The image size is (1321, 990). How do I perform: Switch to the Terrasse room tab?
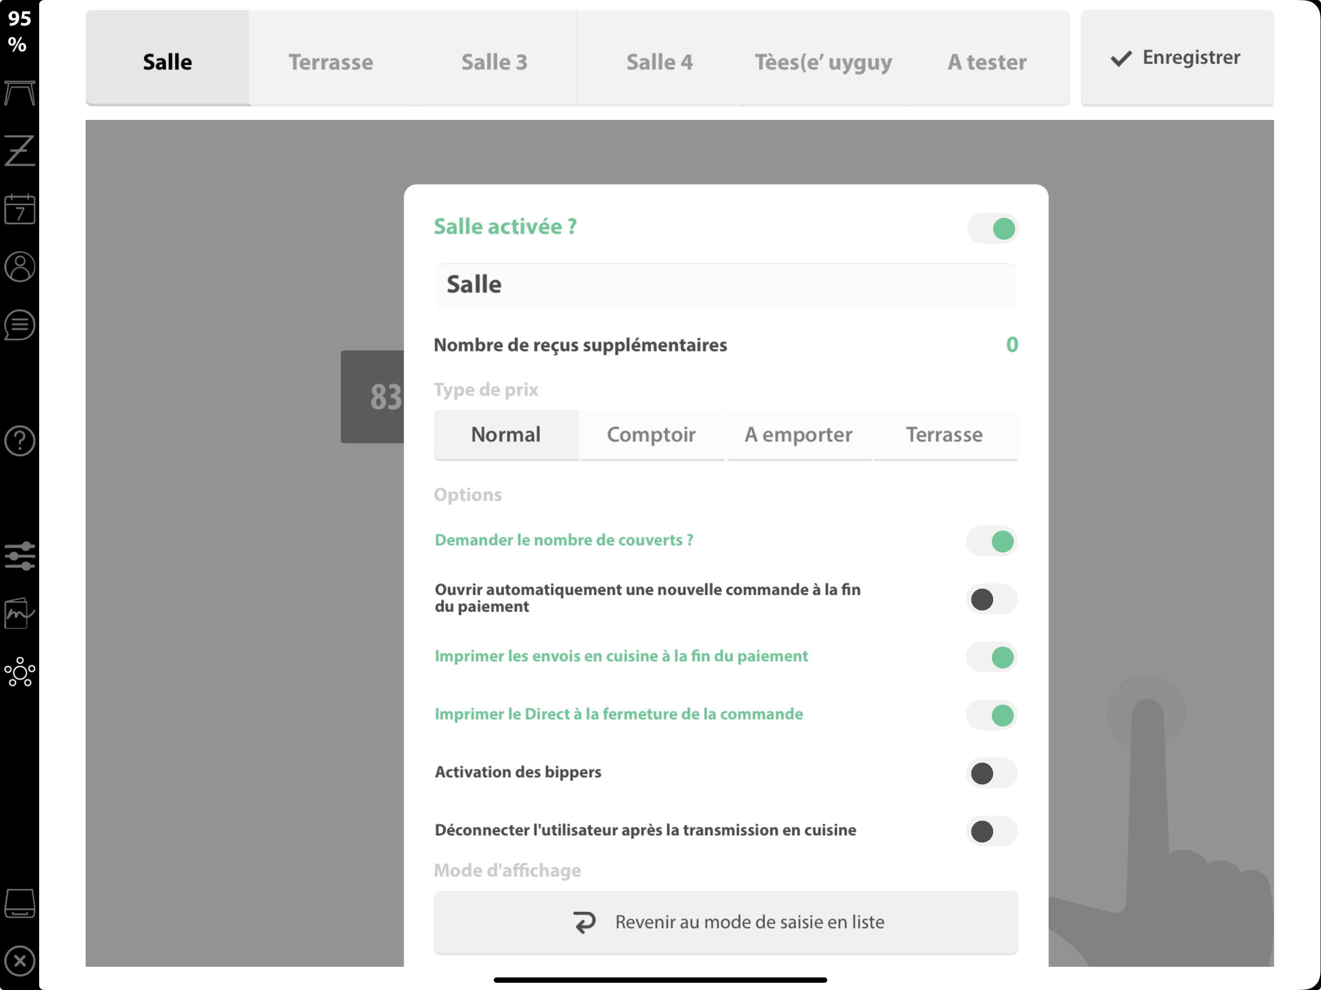pos(331,58)
